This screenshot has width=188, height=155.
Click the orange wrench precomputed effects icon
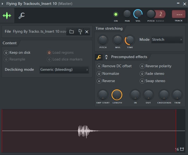click(x=99, y=57)
